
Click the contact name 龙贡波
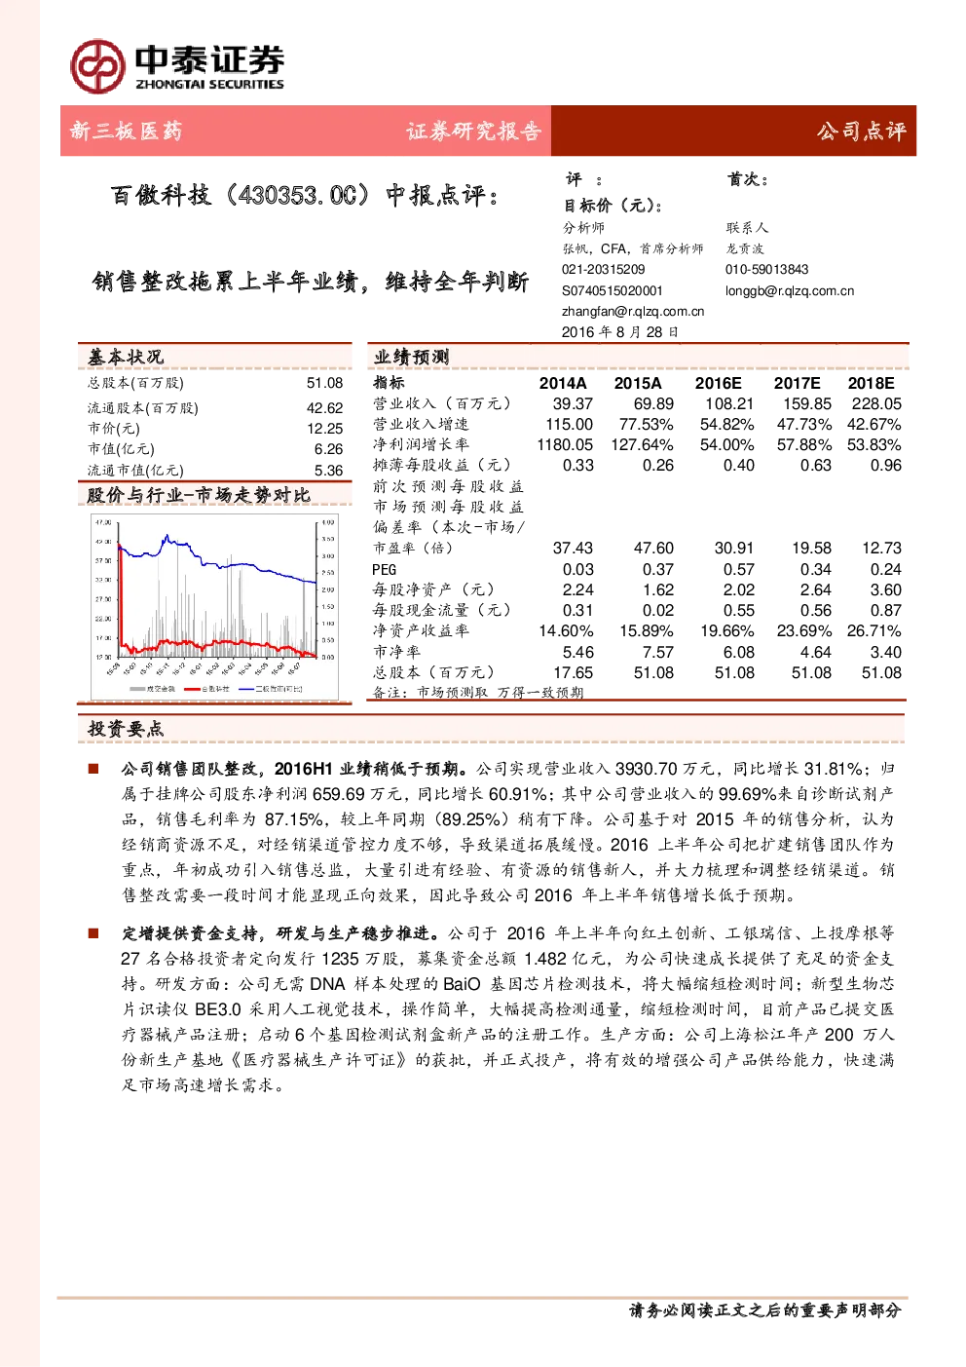coord(745,249)
